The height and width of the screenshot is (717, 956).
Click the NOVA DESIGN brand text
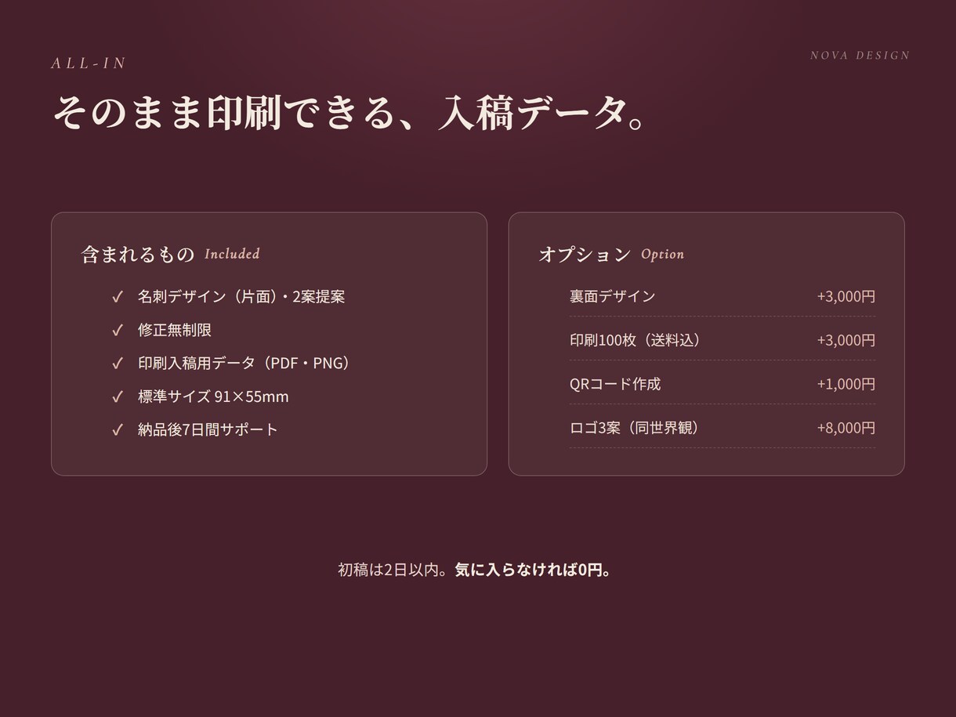click(x=860, y=56)
